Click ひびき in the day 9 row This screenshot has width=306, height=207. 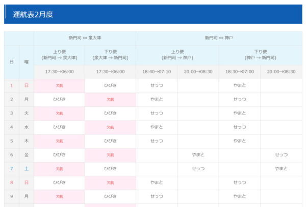pos(110,196)
